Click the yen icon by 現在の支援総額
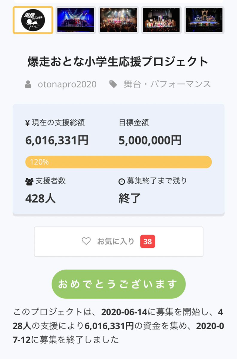The width and height of the screenshot is (237, 359). click(x=27, y=123)
